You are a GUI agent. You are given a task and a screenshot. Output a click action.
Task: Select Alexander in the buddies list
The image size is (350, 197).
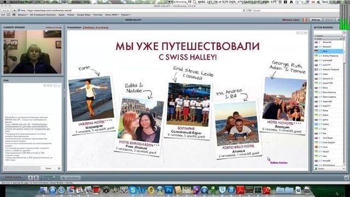coord(329,42)
